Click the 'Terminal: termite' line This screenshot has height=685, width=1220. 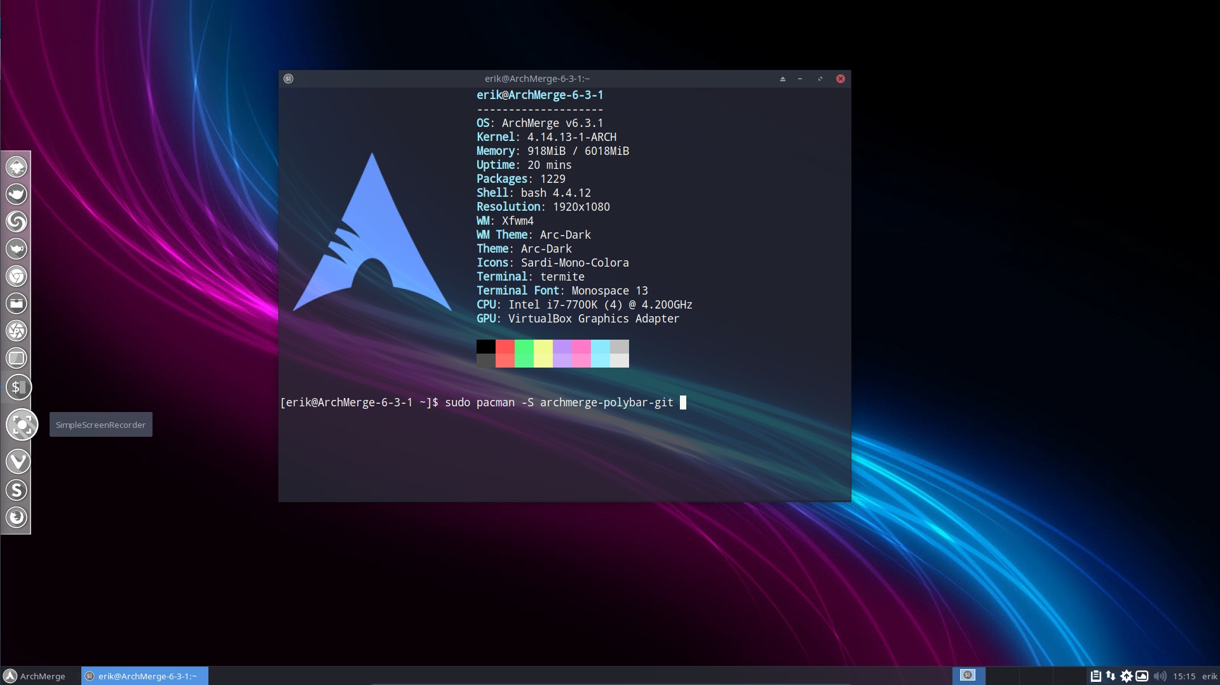click(531, 277)
